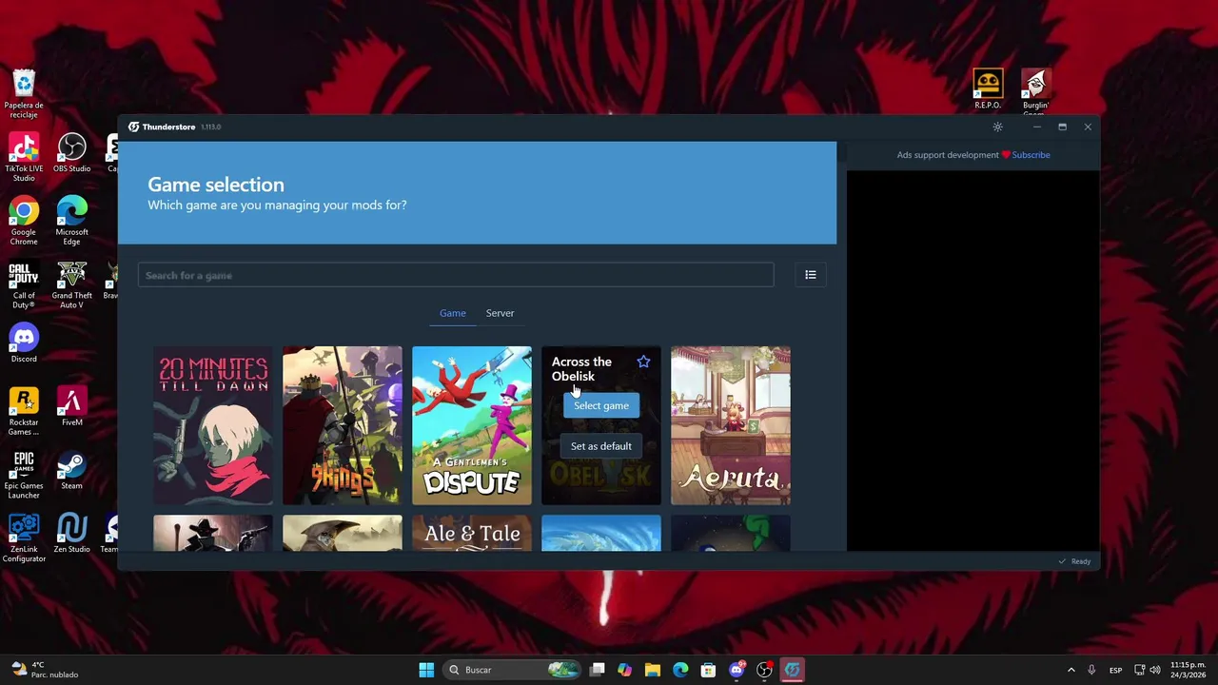This screenshot has height=685, width=1218.
Task: Focus the Search for a game field
Action: click(x=456, y=275)
